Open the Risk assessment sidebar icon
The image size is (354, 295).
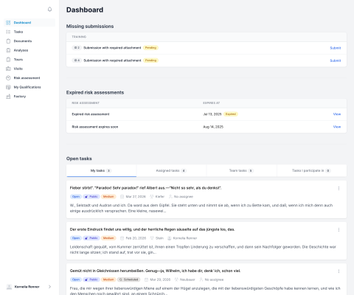8,78
